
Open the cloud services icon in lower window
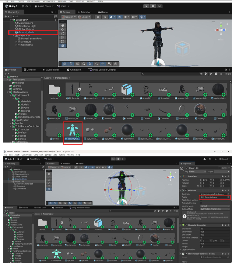[204, 159]
